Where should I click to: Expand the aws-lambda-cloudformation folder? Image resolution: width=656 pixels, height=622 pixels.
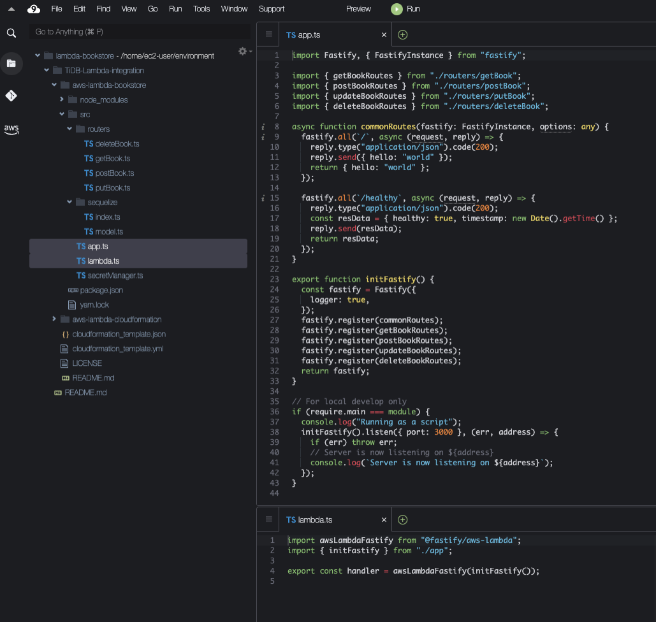coord(54,319)
